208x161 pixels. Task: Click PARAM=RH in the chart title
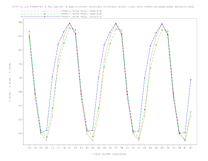(x=37, y=7)
